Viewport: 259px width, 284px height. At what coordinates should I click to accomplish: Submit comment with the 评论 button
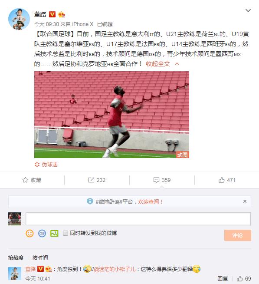tap(238, 235)
